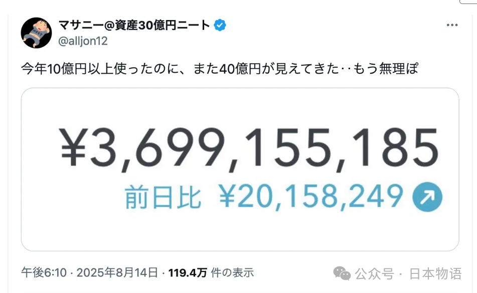Click the tweet text about 40億円
477x293 pixels.
point(219,69)
